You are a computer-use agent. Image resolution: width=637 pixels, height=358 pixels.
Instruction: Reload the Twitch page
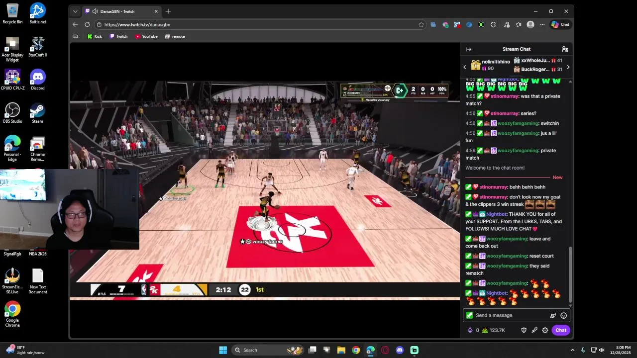[87, 24]
